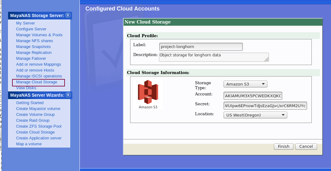The image size is (331, 171).
Task: Click the Secret key field
Action: point(265,106)
